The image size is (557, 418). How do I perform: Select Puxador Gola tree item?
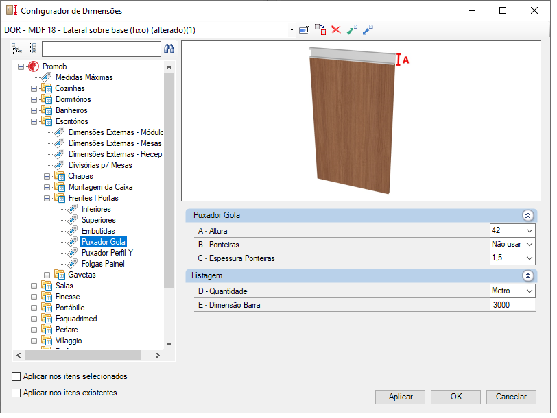104,242
